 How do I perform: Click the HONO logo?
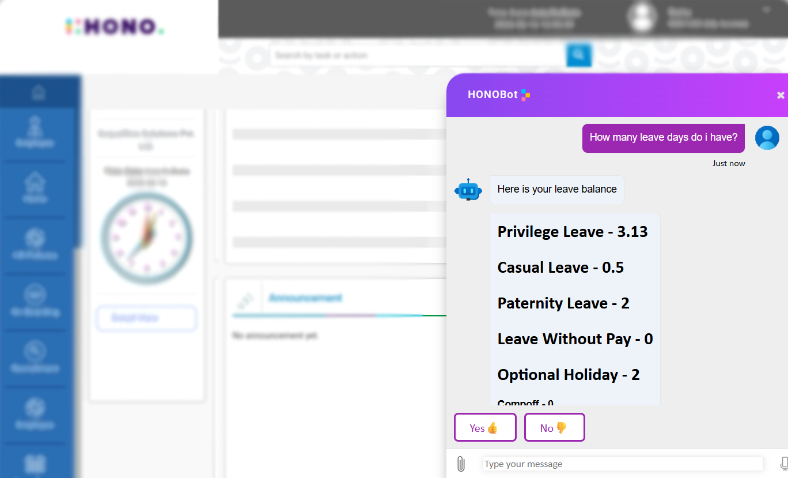point(115,27)
